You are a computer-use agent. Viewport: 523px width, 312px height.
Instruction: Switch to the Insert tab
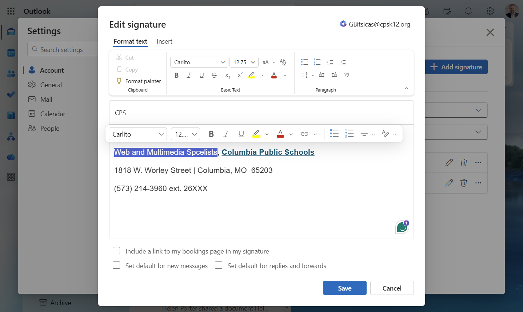pos(164,41)
